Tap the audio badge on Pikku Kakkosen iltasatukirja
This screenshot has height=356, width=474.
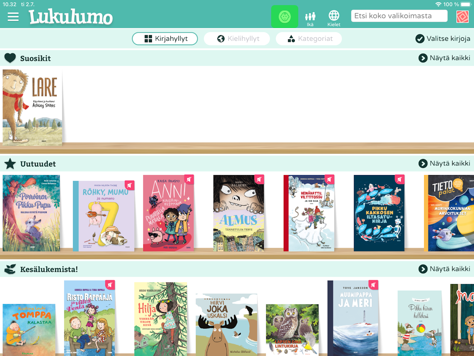click(400, 179)
